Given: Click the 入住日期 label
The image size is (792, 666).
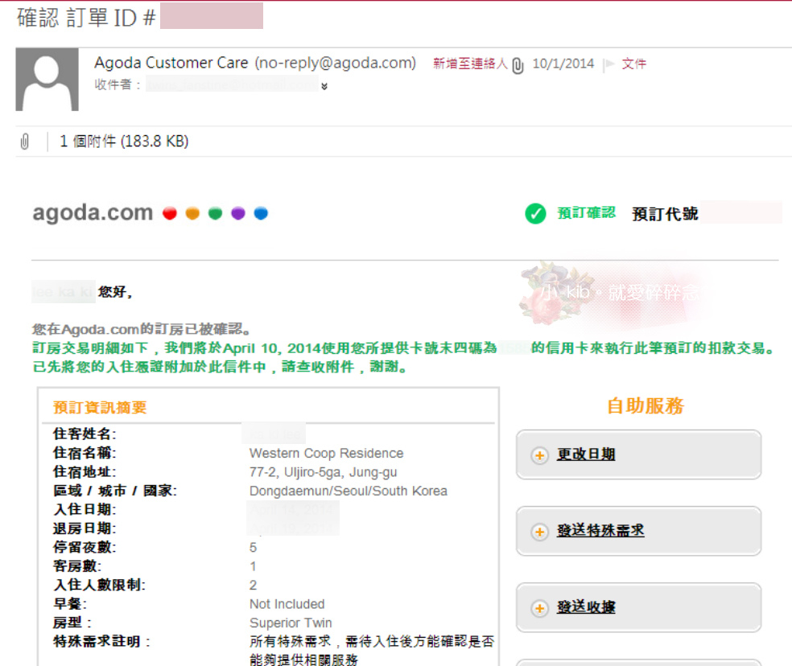Looking at the screenshot, I should [85, 509].
